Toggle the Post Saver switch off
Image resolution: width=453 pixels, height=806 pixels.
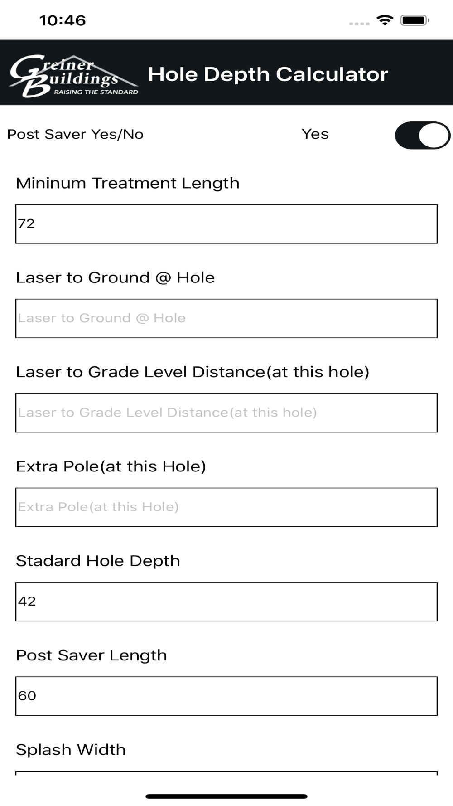[x=422, y=135]
